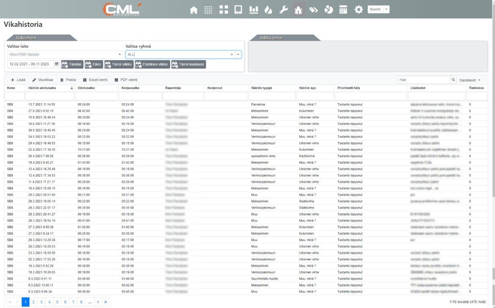Expand the Valitse ryhmä dropdown arrow
Screen dimensions: 495x308
[238, 55]
